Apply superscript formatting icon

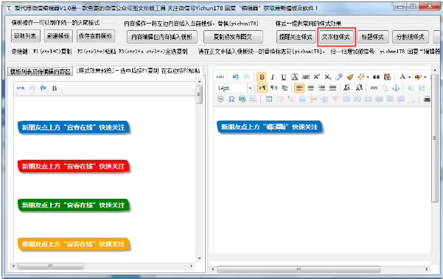(317, 77)
